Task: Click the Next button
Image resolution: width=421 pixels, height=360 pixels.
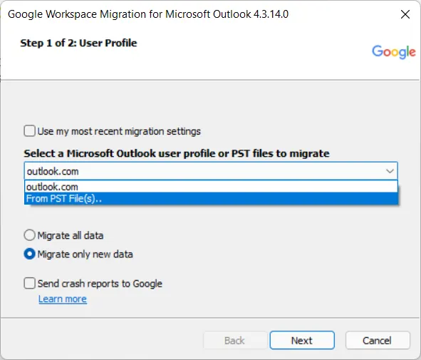Action: coord(302,340)
